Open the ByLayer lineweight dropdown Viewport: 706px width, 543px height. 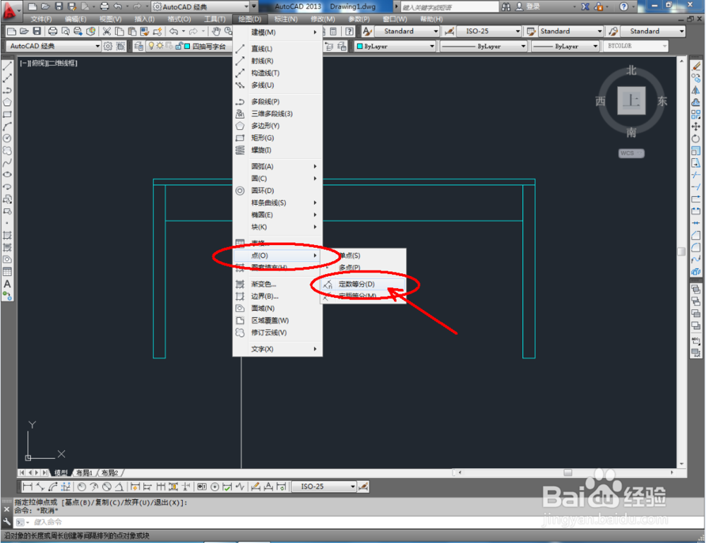click(x=566, y=46)
